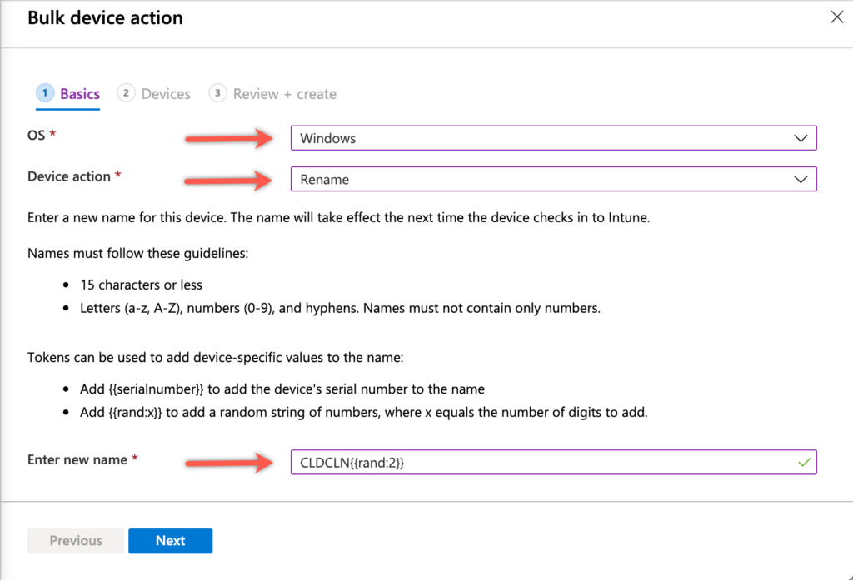Click the Next button
This screenshot has height=580, width=853.
(170, 540)
